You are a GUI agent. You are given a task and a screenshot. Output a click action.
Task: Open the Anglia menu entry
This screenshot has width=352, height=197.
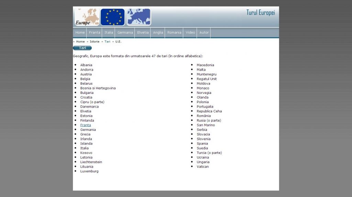158,33
